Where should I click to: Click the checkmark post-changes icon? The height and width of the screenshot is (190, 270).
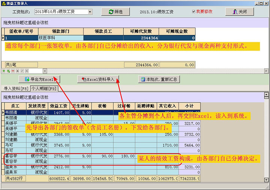click(22, 71)
